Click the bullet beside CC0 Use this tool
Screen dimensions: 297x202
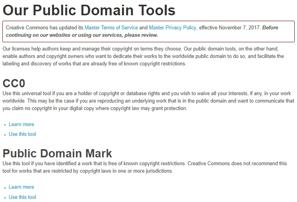pos(5,135)
